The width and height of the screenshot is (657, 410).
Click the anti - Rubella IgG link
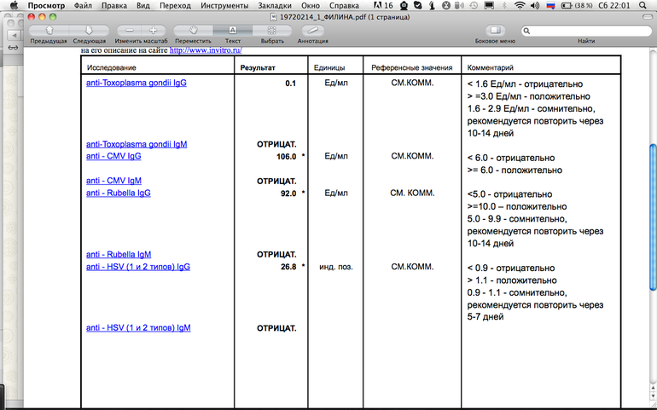(x=118, y=193)
